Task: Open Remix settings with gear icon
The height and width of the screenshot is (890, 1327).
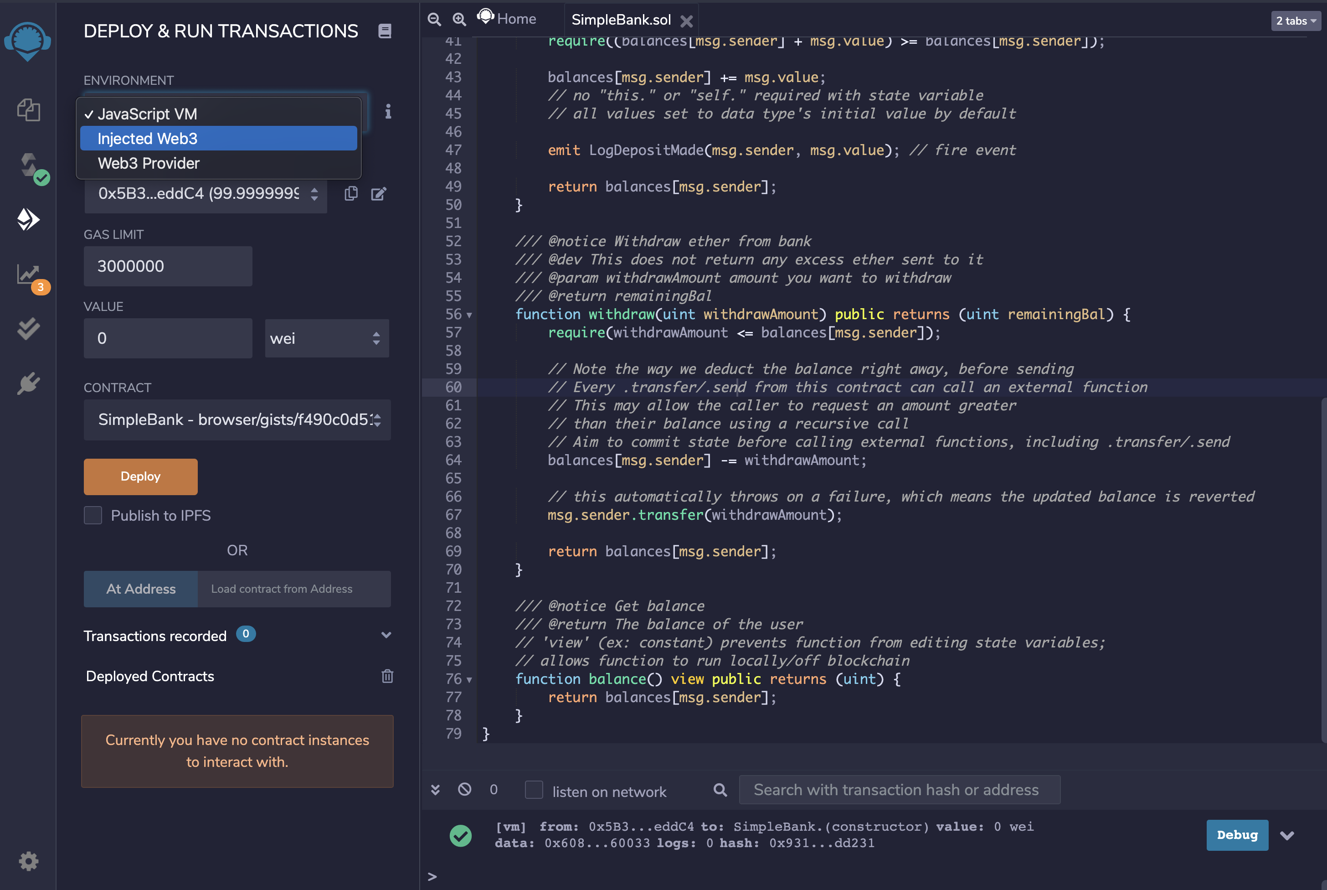Action: tap(28, 861)
